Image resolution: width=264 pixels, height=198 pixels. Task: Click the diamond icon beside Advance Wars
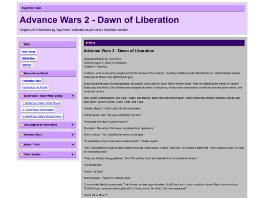22,135
